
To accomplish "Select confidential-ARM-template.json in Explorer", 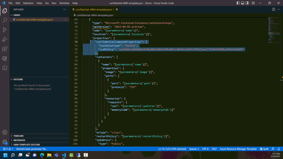I will click(34, 20).
